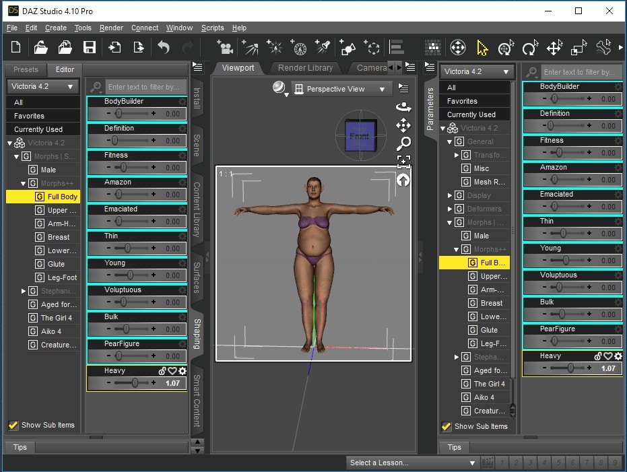Click the Voluptuous slider handle in Parameters pane
This screenshot has height=472, width=627.
pyautogui.click(x=559, y=287)
